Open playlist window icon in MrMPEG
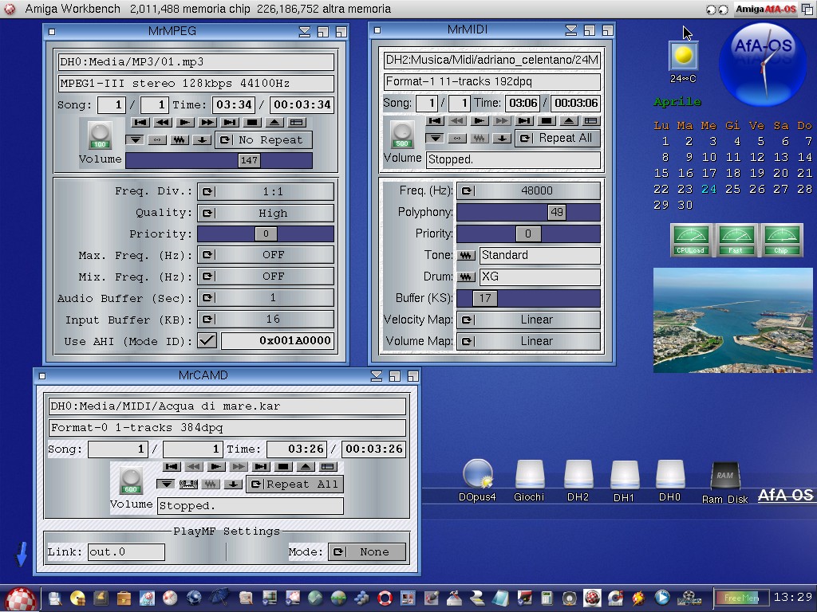 coord(296,123)
